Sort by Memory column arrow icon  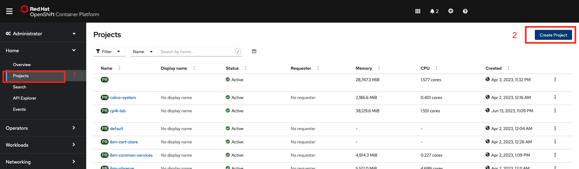(x=379, y=68)
